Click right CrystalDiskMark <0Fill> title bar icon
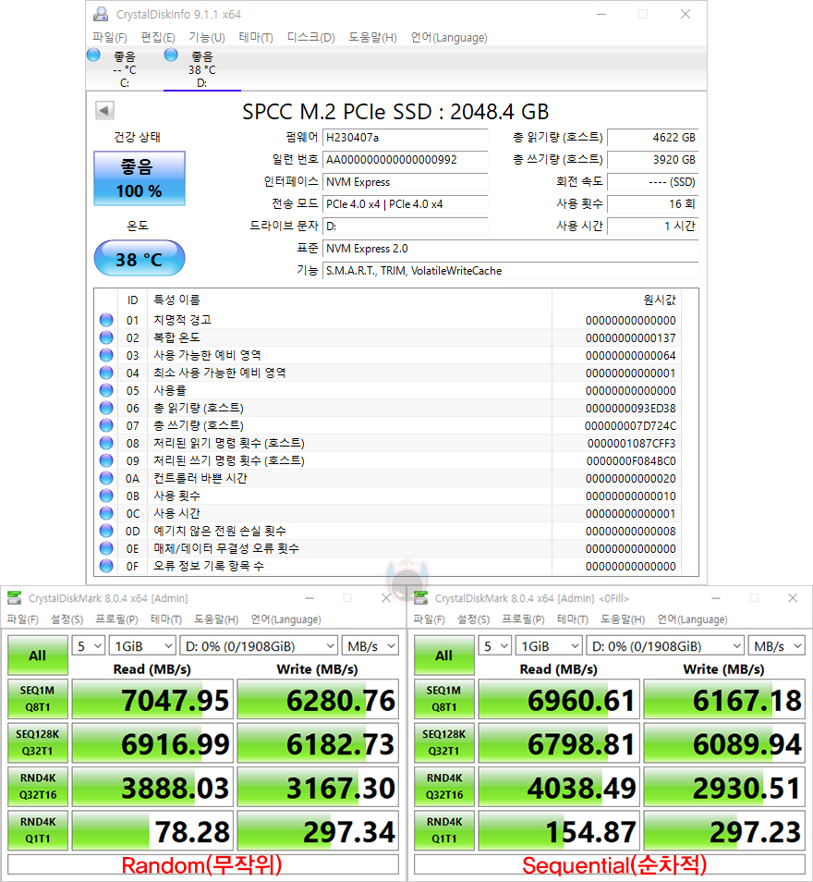813x882 pixels. [420, 597]
